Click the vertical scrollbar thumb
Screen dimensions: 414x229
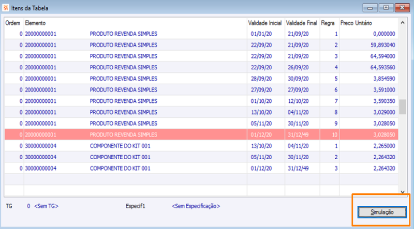(x=403, y=106)
